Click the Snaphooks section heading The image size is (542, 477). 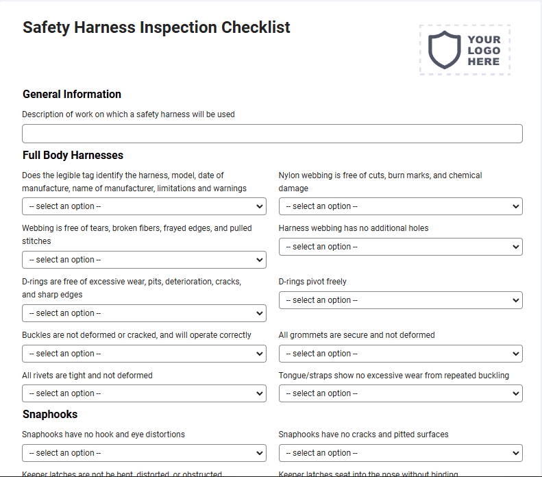click(50, 415)
